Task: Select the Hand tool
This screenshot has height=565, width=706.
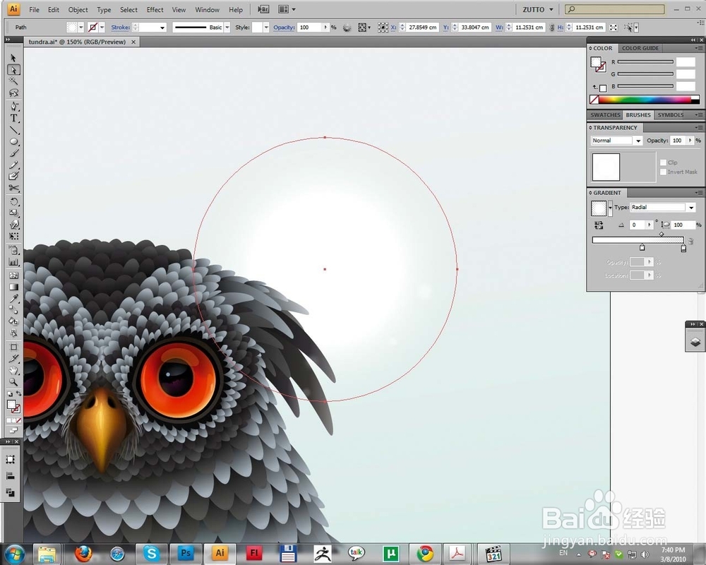Action: [x=13, y=370]
